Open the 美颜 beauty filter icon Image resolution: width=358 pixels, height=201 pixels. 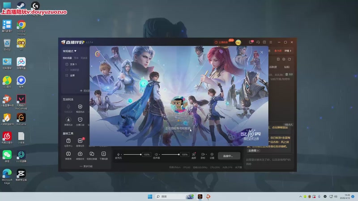point(194,155)
